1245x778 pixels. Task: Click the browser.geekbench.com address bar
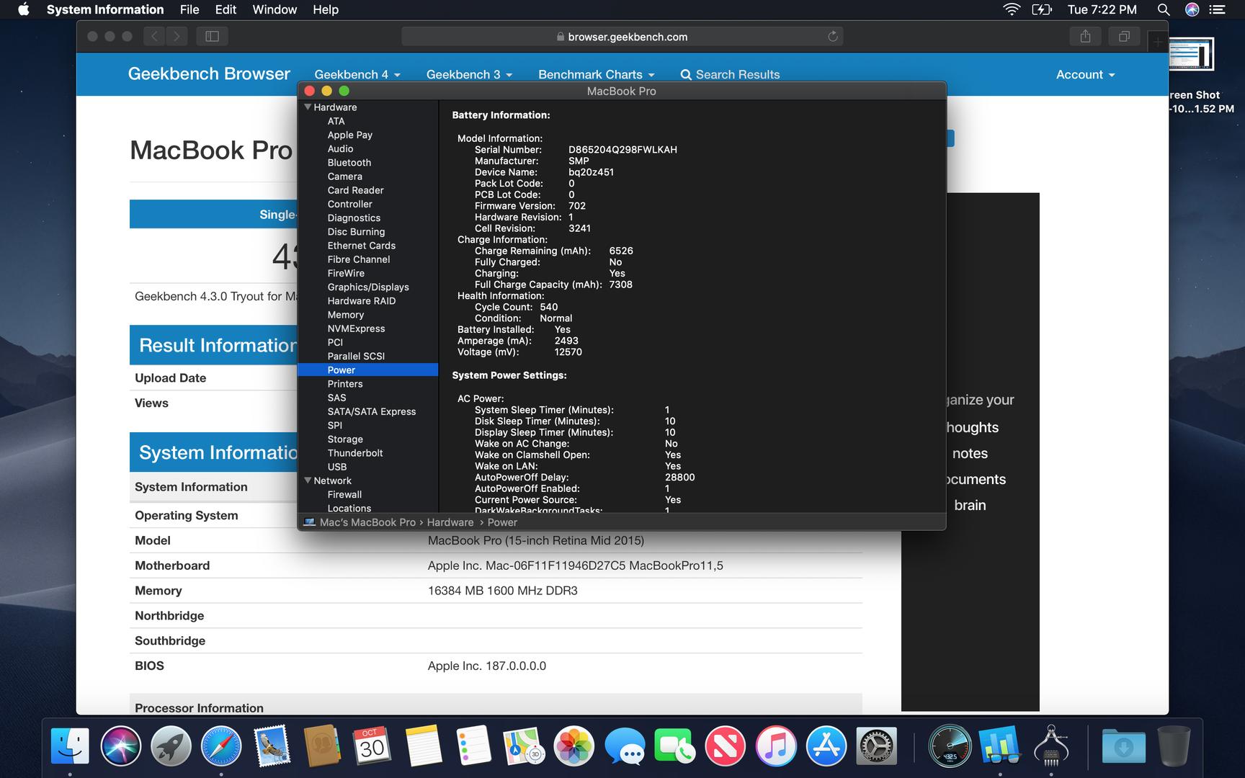point(622,36)
